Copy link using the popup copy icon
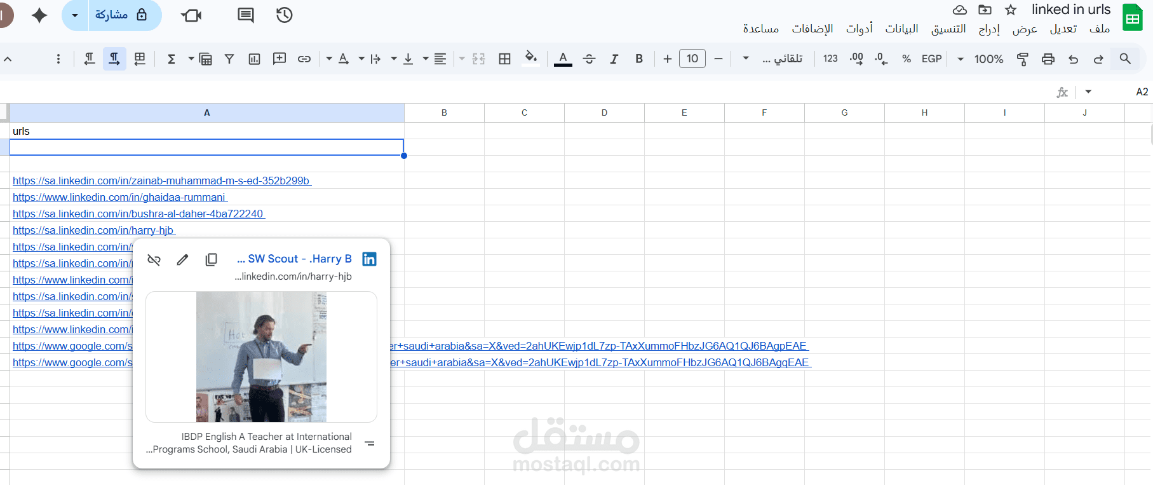This screenshot has width=1153, height=485. pos(212,259)
